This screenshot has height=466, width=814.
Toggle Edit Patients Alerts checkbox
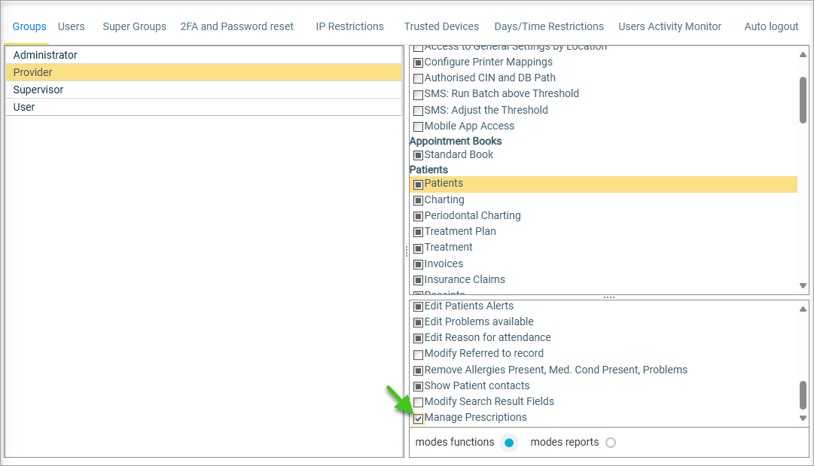[x=418, y=306]
